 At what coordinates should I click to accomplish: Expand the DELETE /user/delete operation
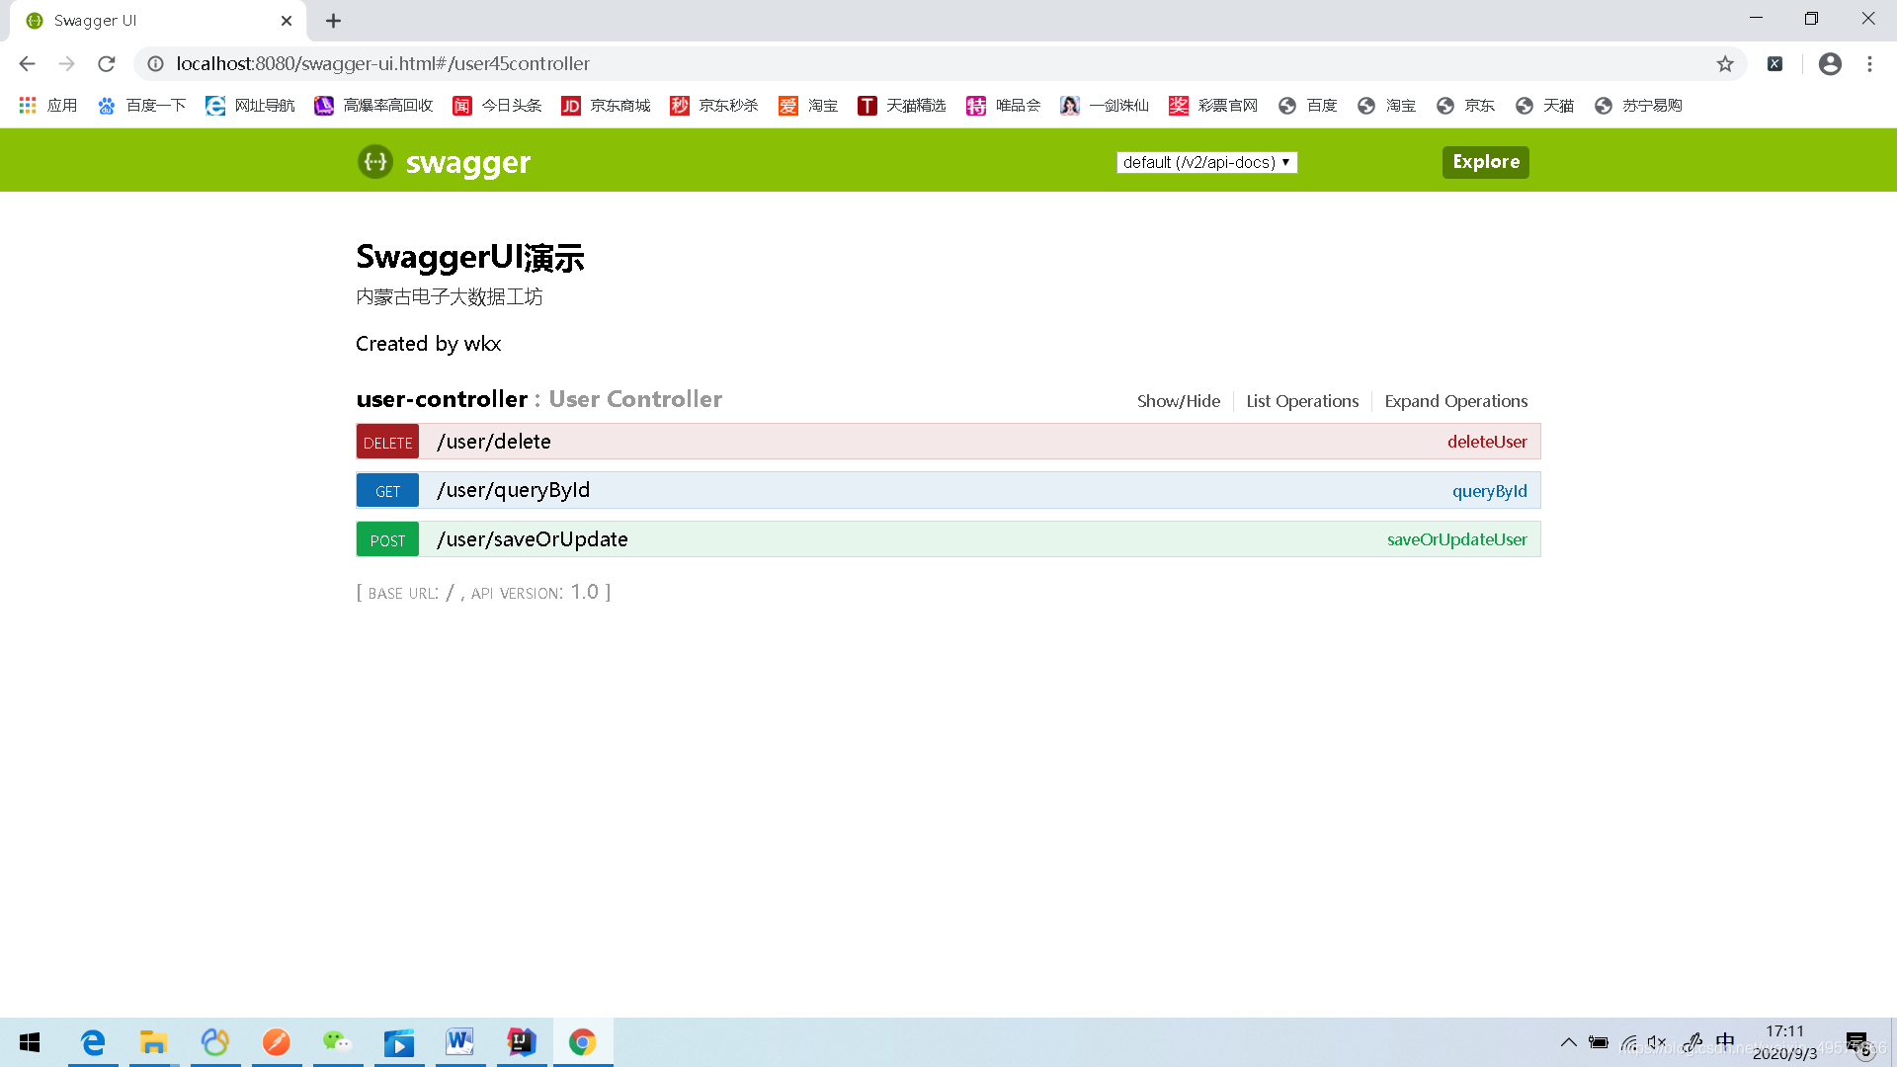(494, 442)
